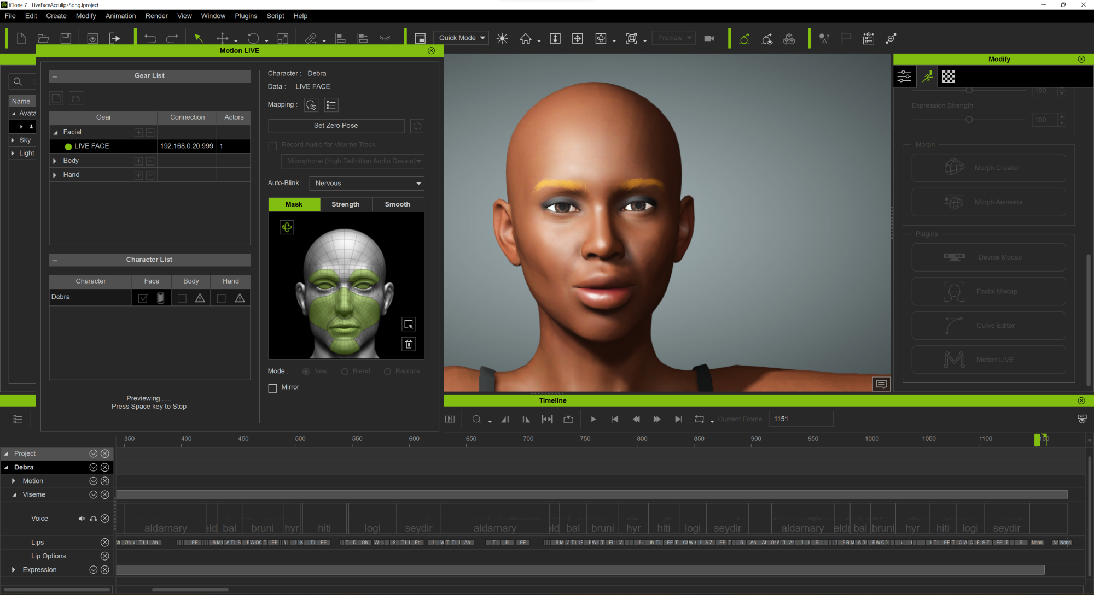Click the Save project icon
The height and width of the screenshot is (595, 1094).
(66, 38)
